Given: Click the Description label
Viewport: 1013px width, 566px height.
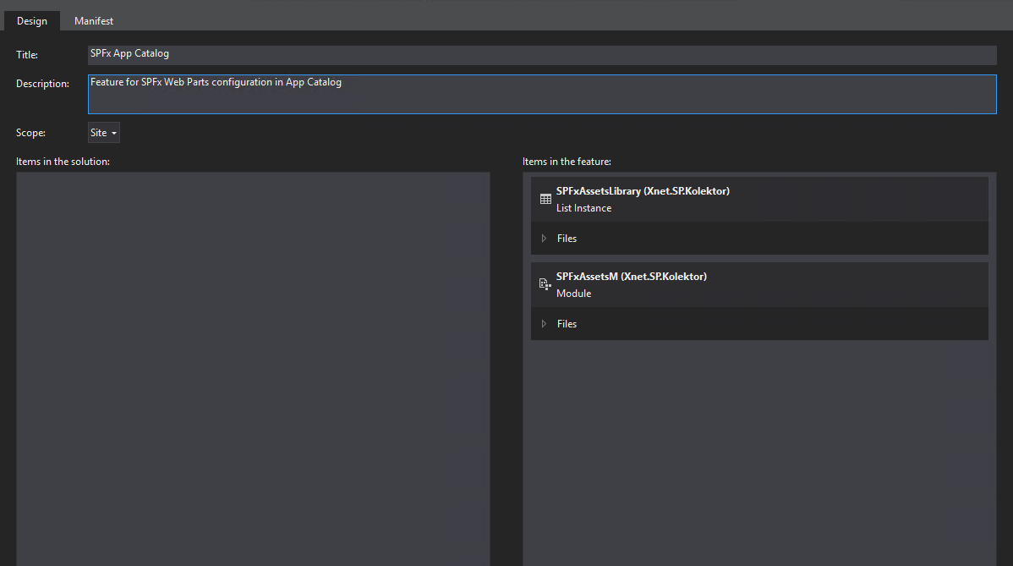Looking at the screenshot, I should [x=42, y=84].
